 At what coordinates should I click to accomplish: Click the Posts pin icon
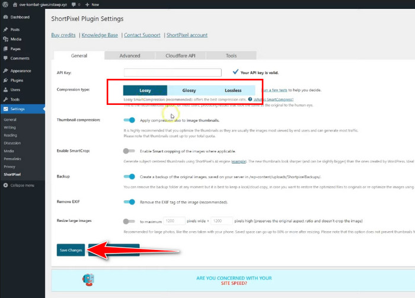click(x=5, y=30)
